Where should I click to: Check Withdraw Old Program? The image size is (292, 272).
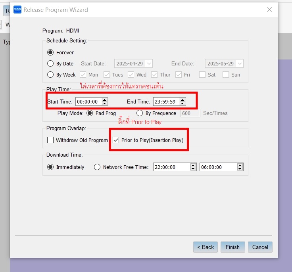pyautogui.click(x=50, y=140)
